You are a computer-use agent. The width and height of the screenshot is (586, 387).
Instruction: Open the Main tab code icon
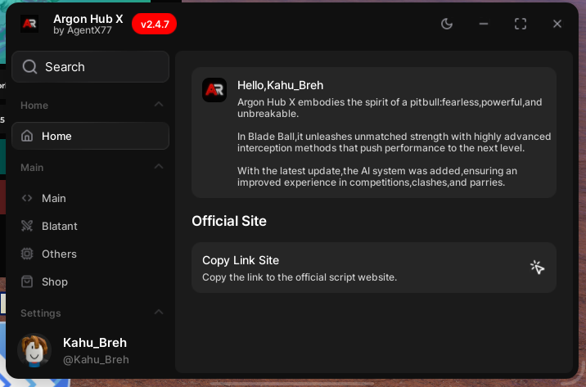(28, 198)
